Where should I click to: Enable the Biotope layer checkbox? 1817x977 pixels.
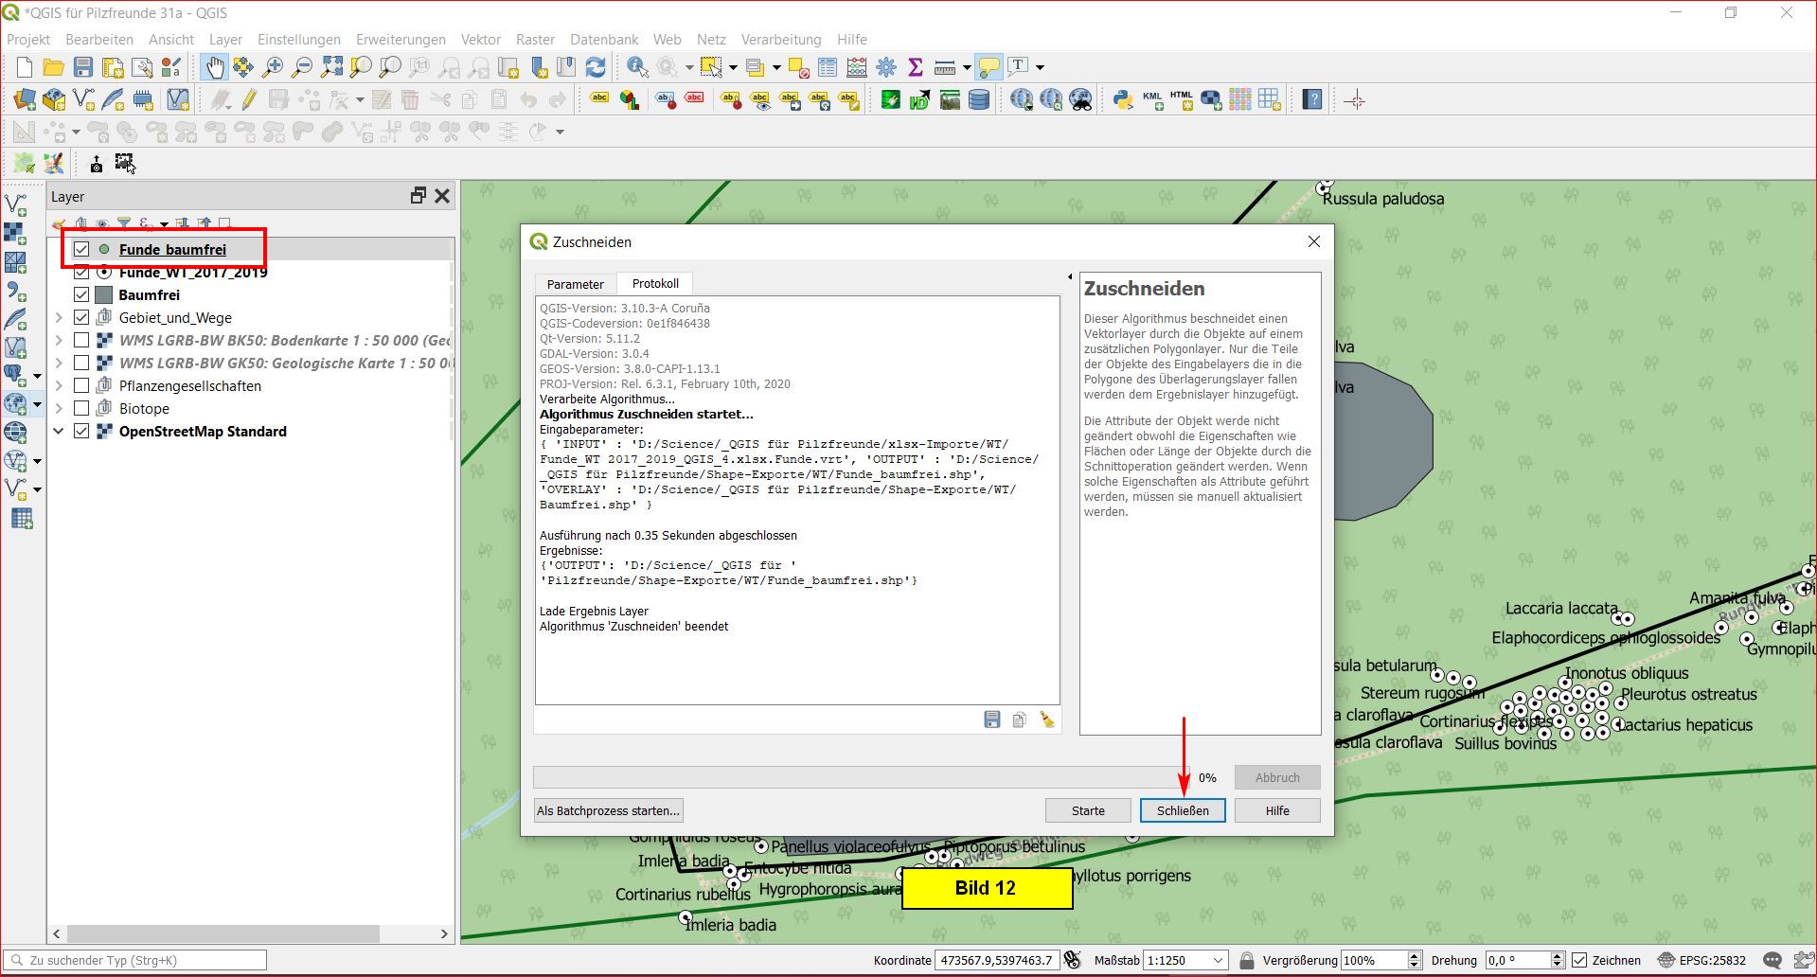pos(81,409)
